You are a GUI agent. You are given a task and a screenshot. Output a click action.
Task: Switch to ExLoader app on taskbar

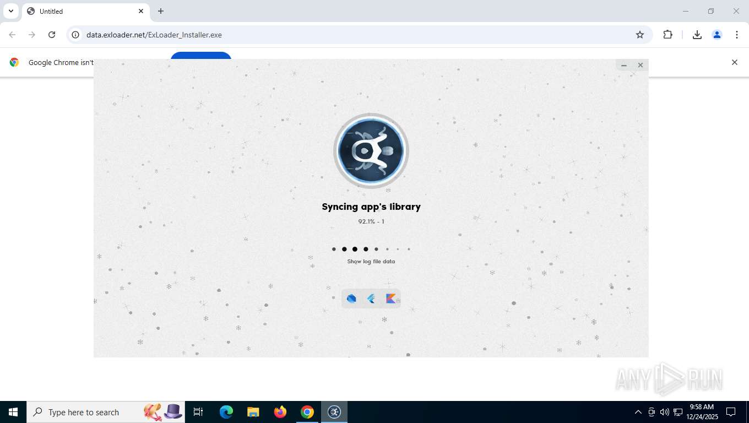pyautogui.click(x=334, y=412)
